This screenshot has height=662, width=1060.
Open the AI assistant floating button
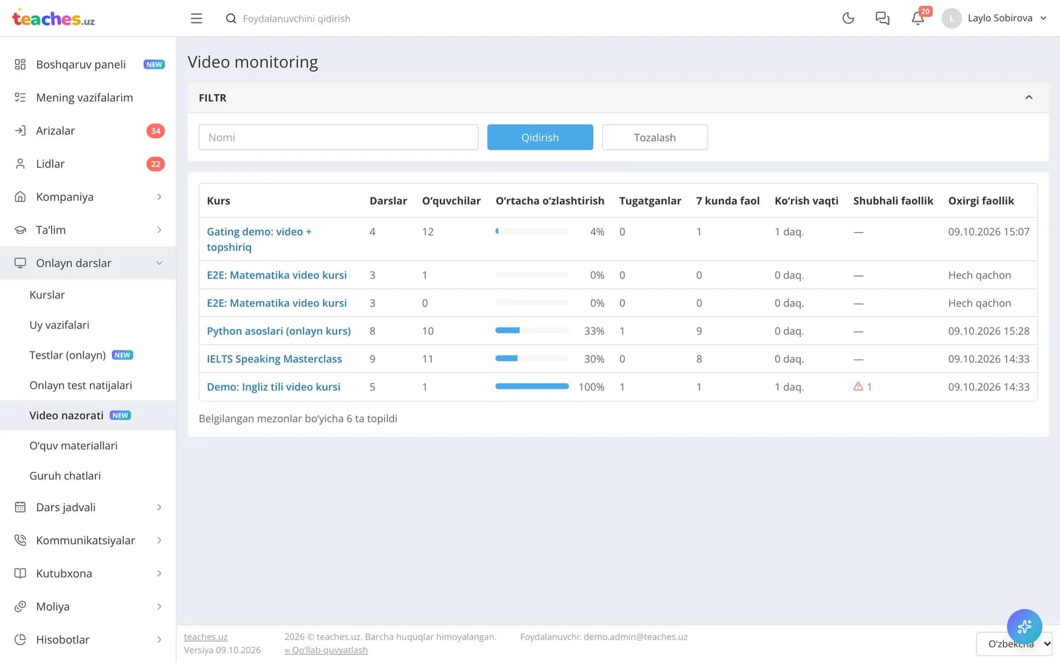(x=1024, y=626)
